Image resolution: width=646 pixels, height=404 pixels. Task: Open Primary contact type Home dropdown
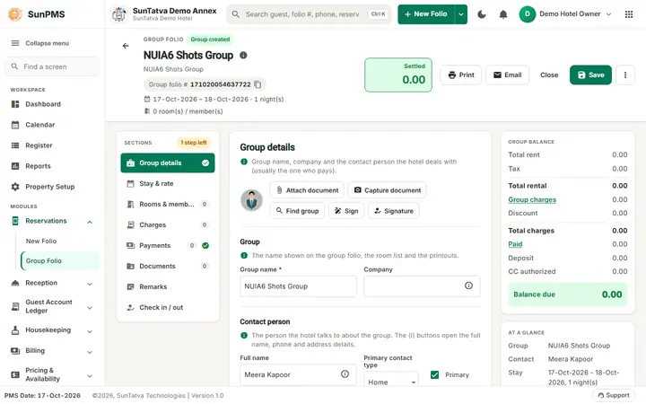(x=390, y=381)
